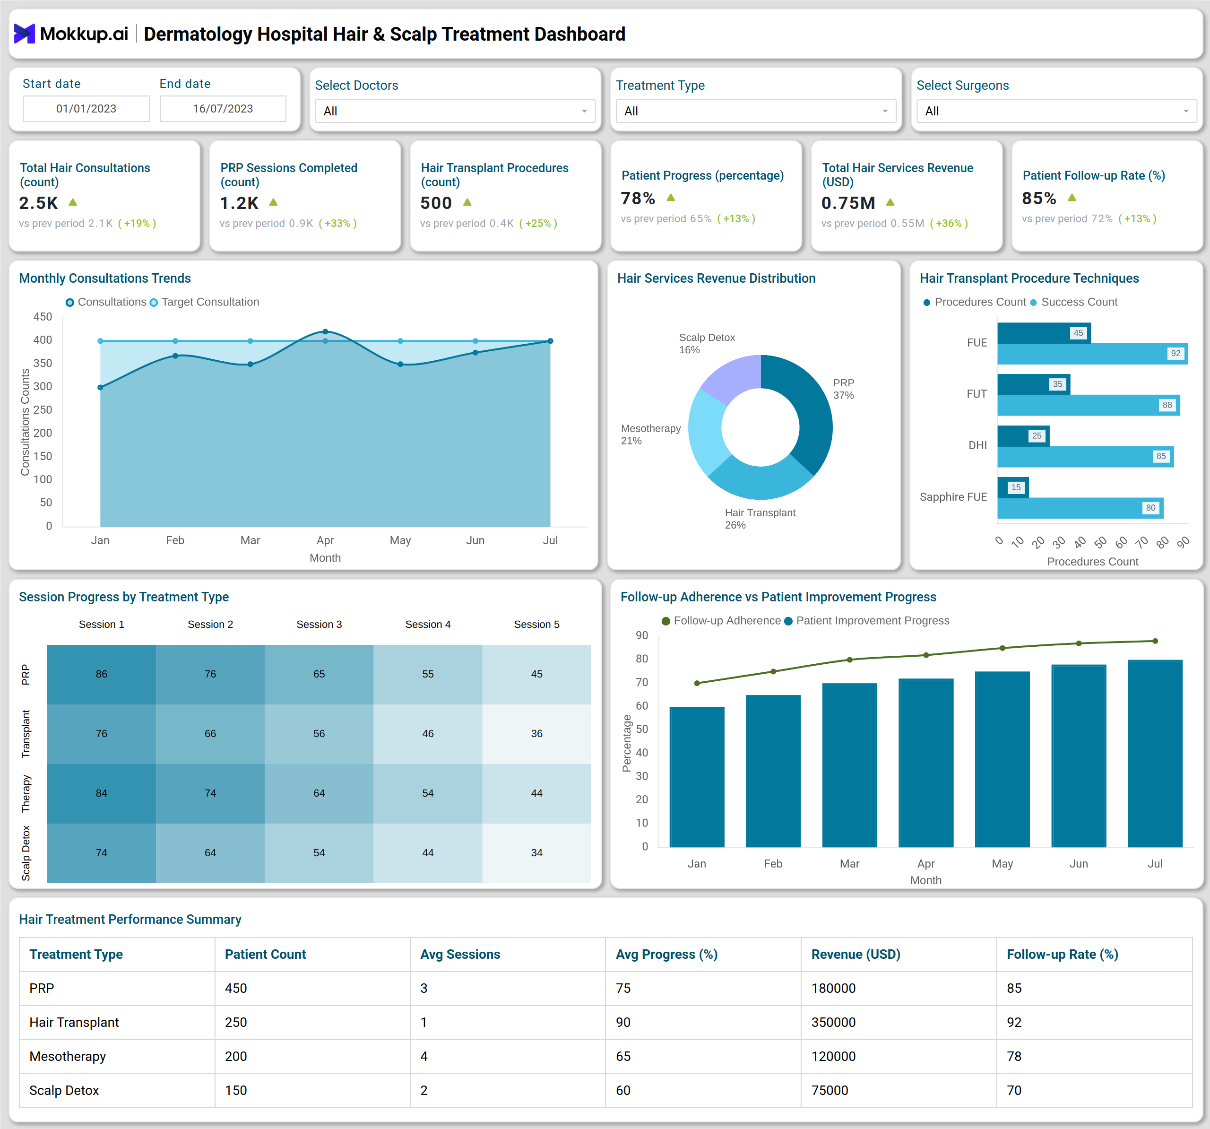This screenshot has width=1210, height=1129.
Task: Click the green arrow beside 78%
Action: pyautogui.click(x=671, y=197)
